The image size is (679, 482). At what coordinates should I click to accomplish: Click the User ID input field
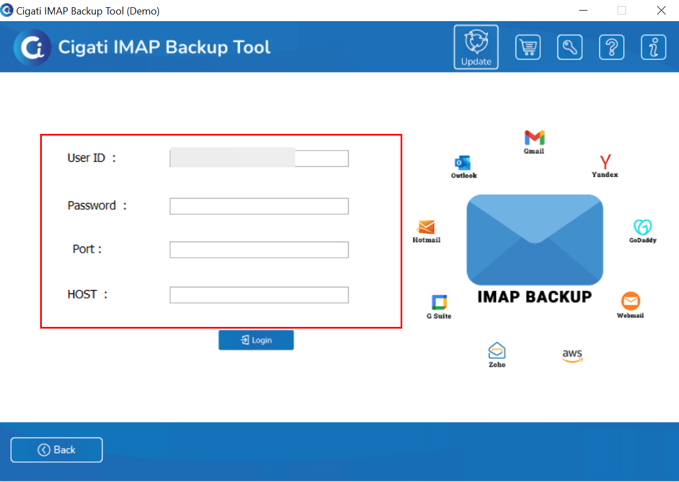pos(259,158)
